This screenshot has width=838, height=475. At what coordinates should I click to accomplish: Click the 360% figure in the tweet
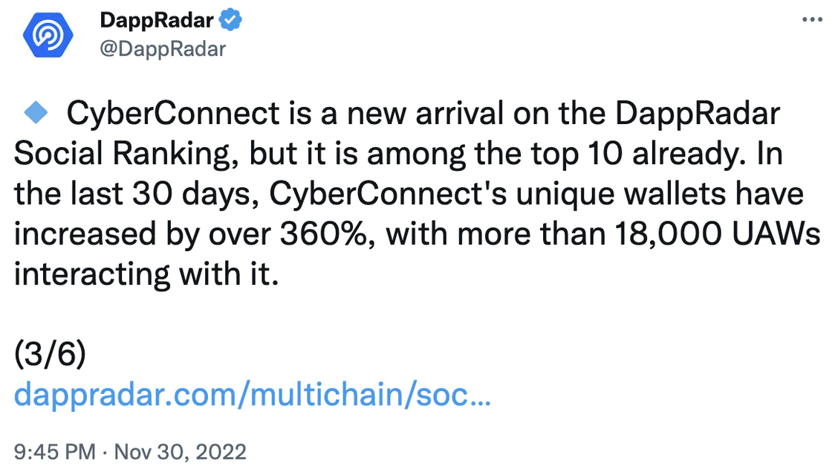327,233
